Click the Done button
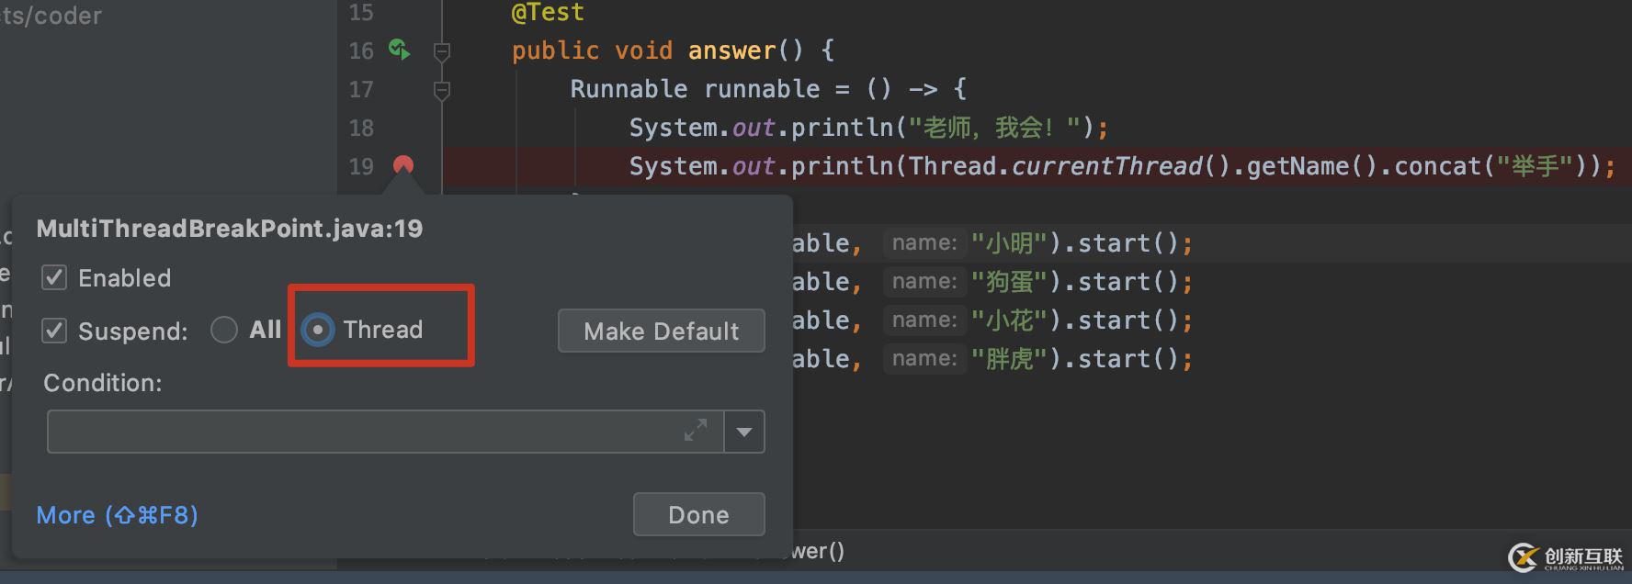Image resolution: width=1632 pixels, height=584 pixels. 698,514
